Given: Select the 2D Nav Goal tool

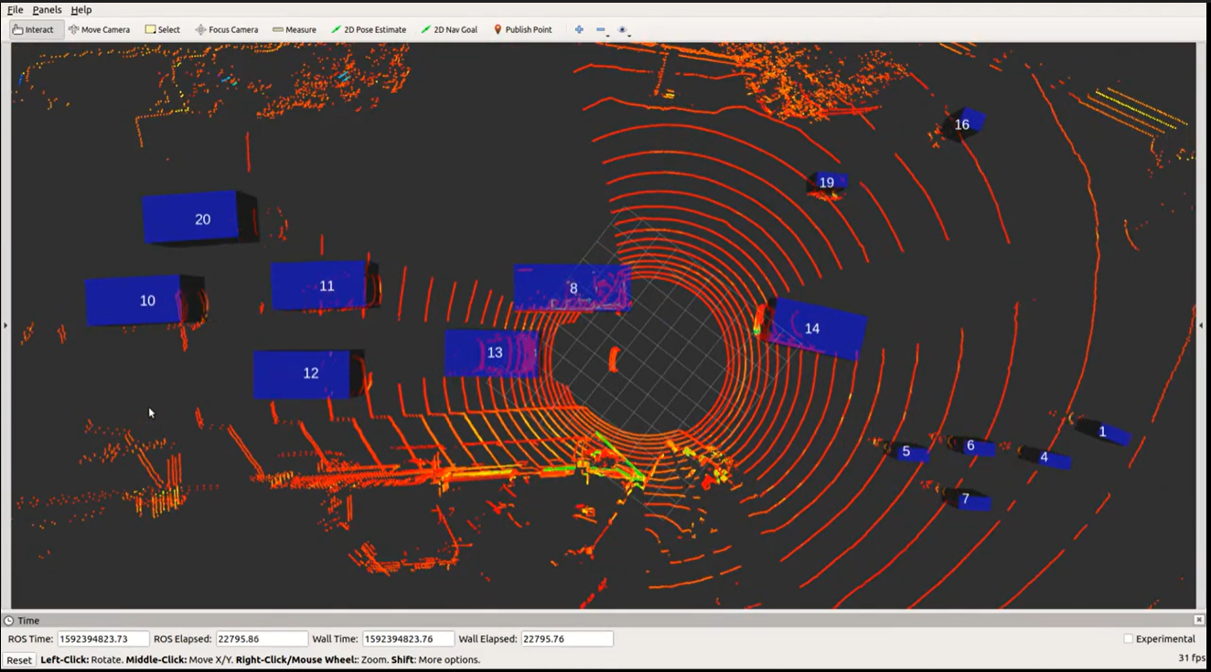Looking at the screenshot, I should coord(449,29).
